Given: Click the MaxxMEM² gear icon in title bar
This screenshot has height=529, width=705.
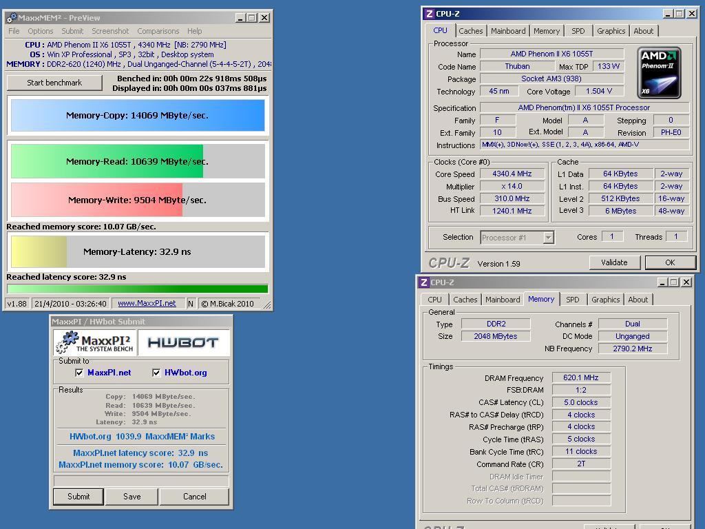Looking at the screenshot, I should pos(11,18).
